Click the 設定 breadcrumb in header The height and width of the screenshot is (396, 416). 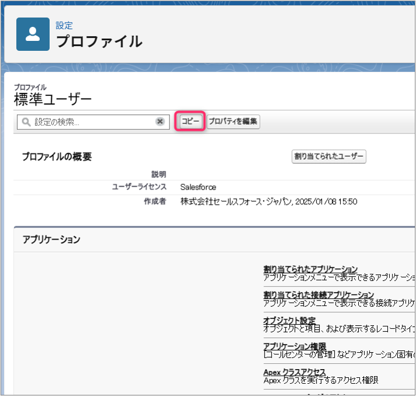pos(64,26)
